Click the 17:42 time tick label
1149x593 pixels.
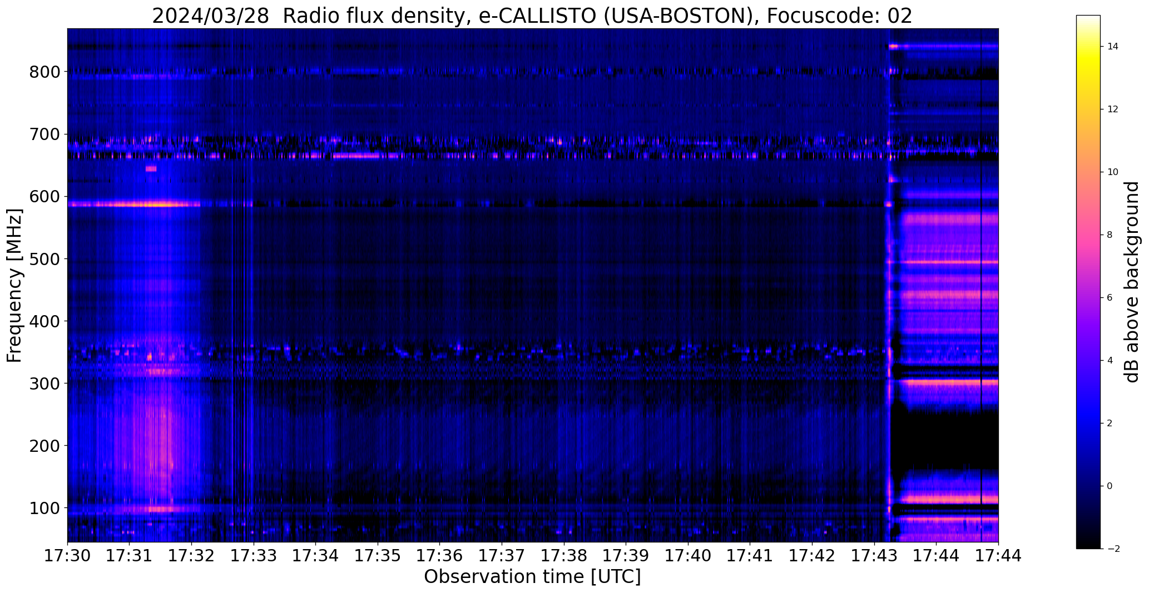(813, 556)
